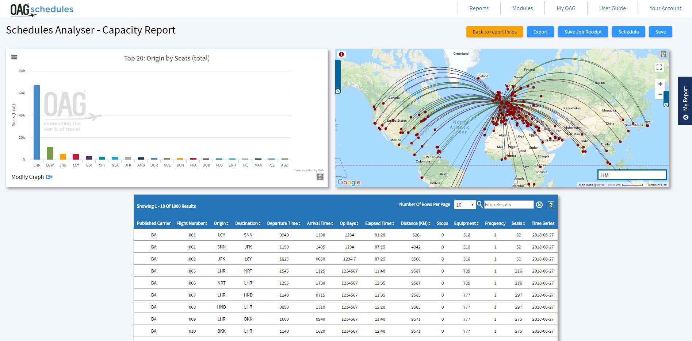The image size is (692, 341).
Task: Open the Reports menu
Action: [479, 8]
